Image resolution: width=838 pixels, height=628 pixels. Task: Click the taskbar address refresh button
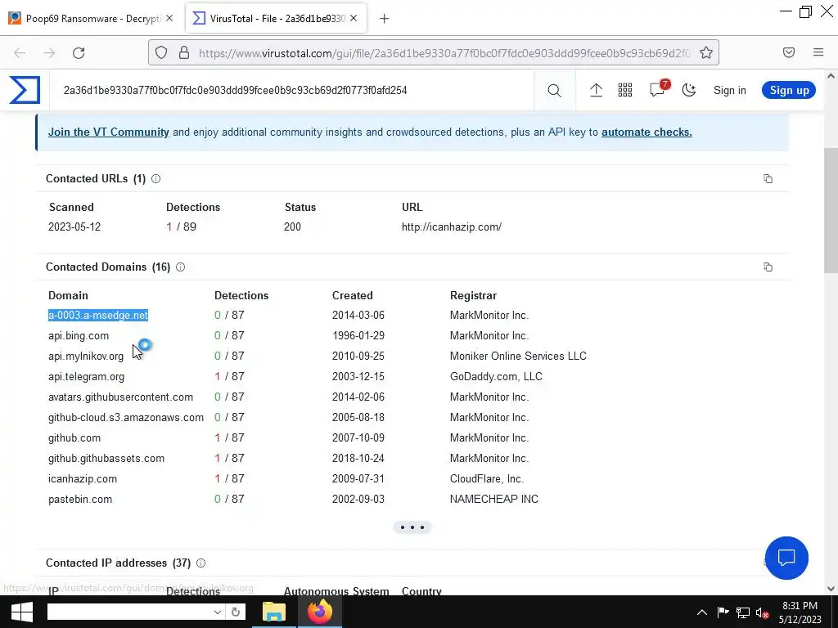[235, 612]
